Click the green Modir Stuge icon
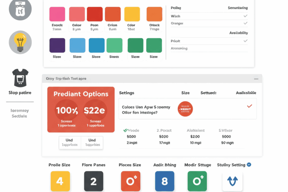288x192 pixels. pos(197,181)
